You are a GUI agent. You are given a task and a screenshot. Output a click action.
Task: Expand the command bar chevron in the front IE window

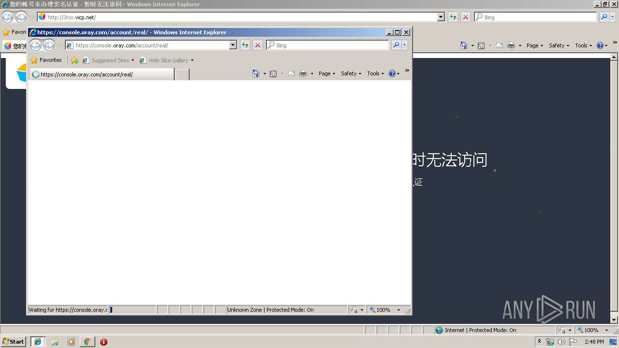(407, 71)
